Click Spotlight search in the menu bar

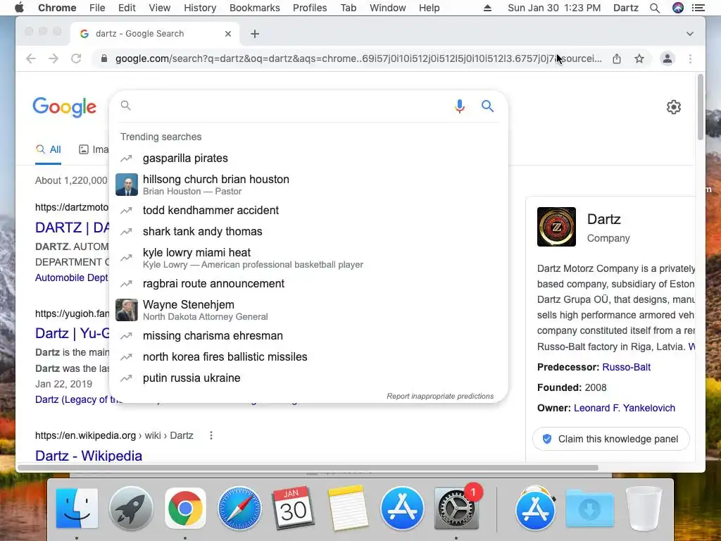(x=655, y=8)
